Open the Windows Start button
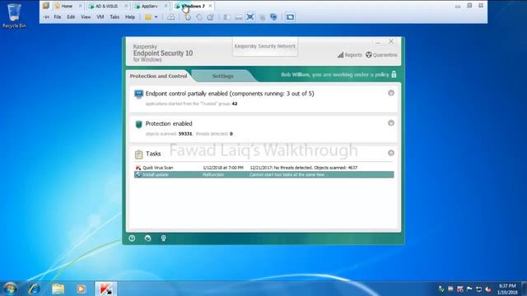Viewport: 527px width, 296px height. tap(10, 289)
